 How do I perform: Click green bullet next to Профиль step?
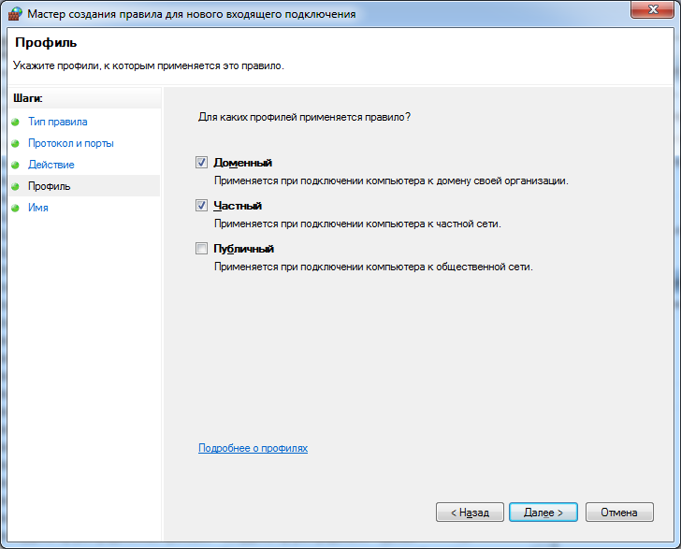pyautogui.click(x=15, y=186)
